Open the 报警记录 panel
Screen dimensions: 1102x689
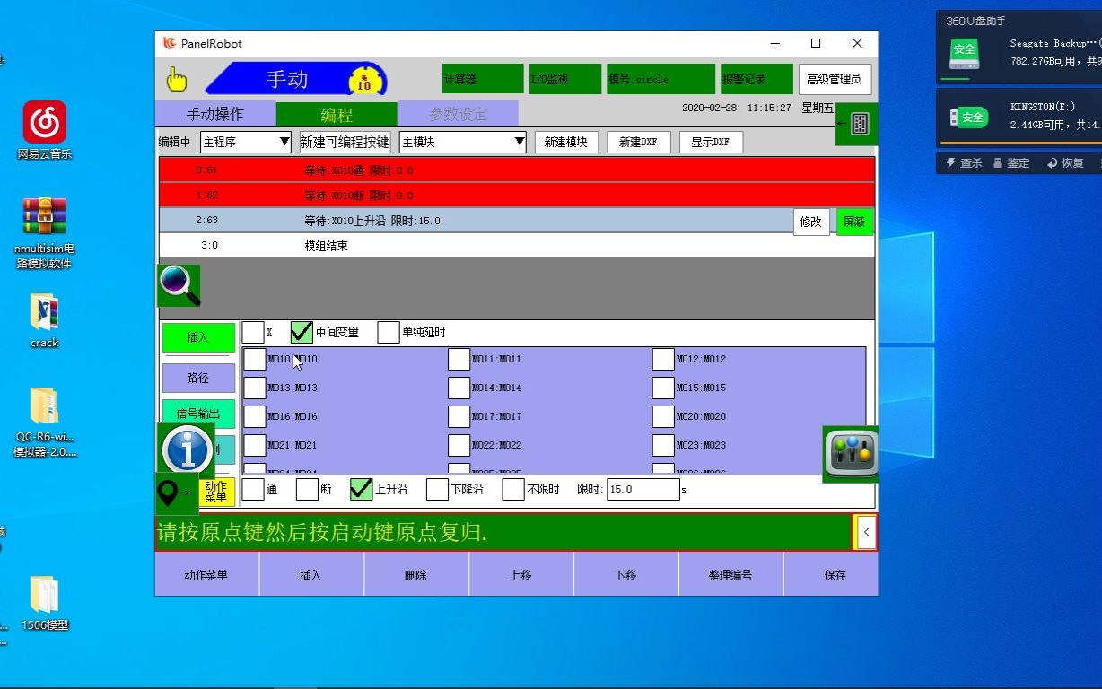(757, 79)
